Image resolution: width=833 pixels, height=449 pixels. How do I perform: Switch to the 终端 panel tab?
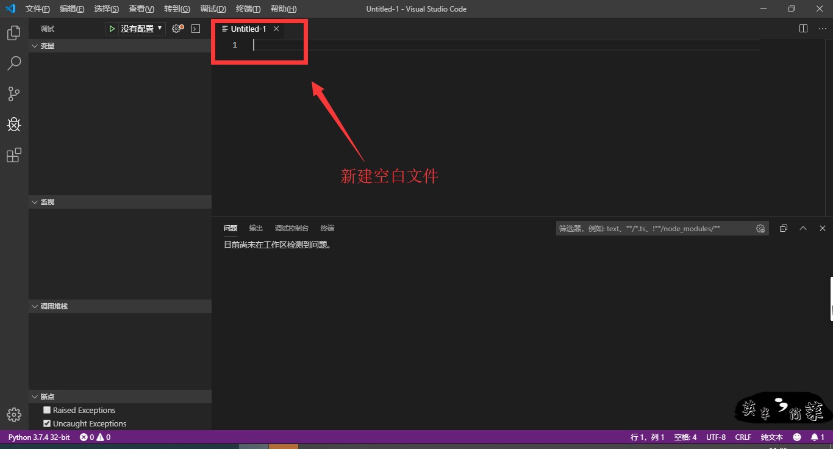[327, 228]
